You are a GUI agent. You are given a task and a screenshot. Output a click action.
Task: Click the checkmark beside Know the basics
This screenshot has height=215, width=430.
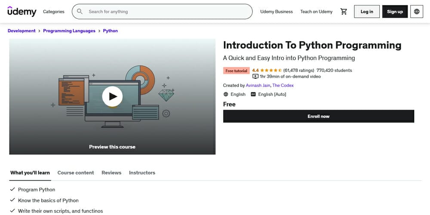pos(12,200)
